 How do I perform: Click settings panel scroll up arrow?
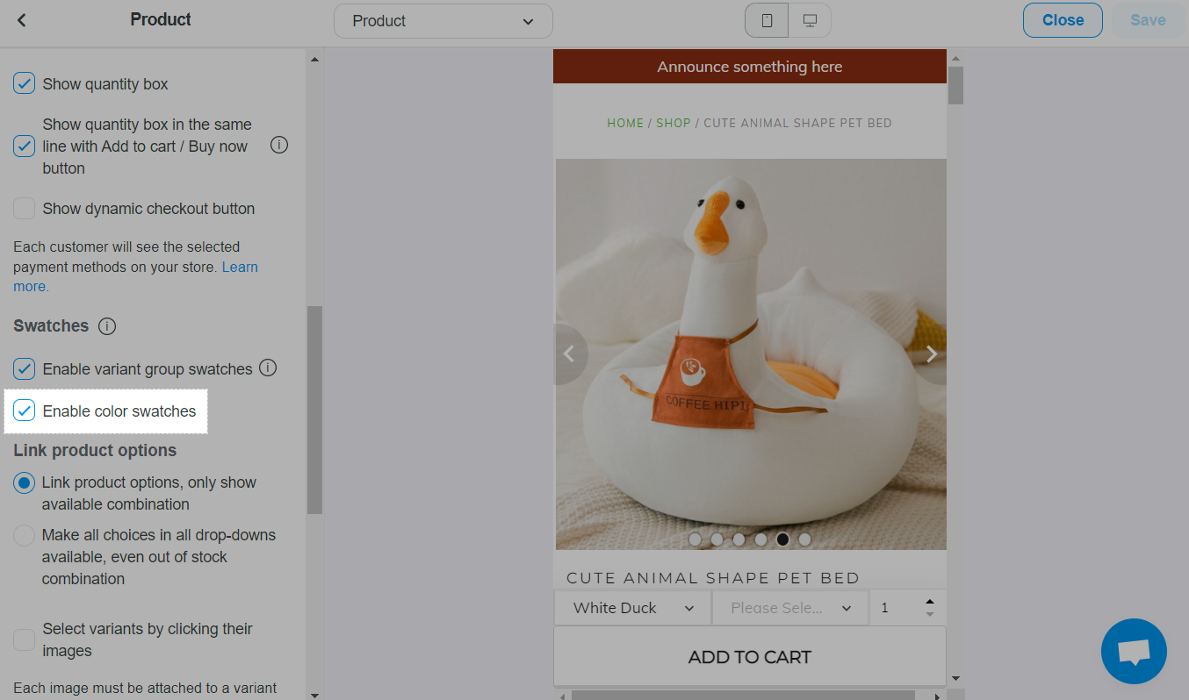314,60
